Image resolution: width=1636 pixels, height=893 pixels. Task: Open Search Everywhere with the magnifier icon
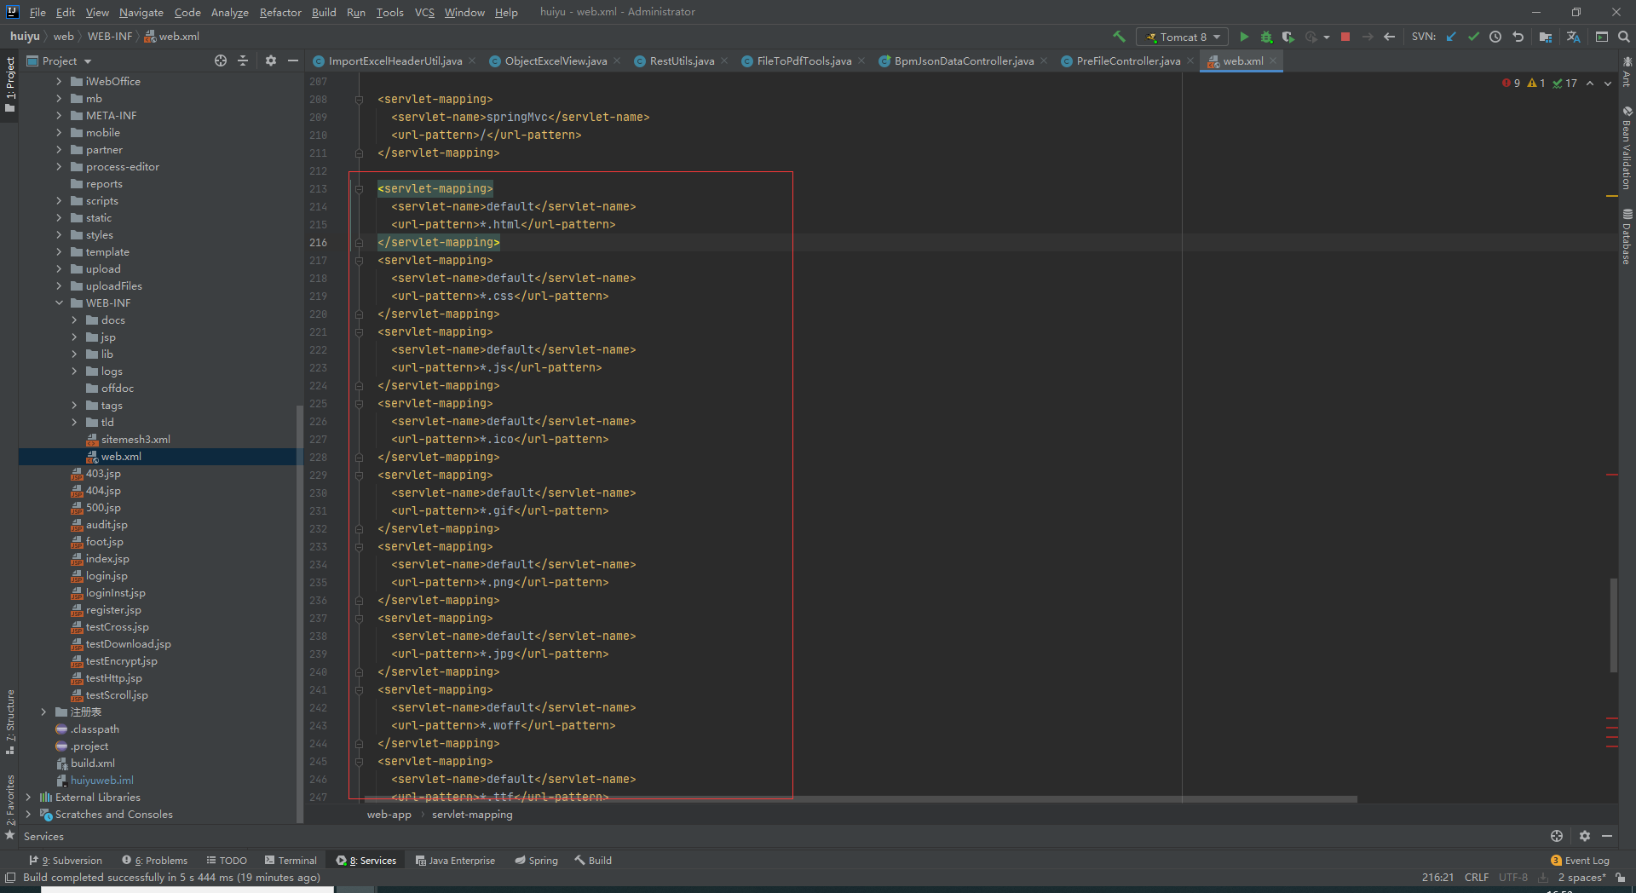pos(1624,37)
